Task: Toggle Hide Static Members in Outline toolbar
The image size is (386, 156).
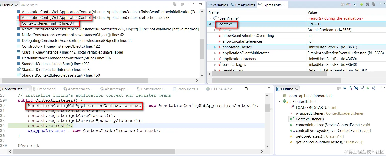Action: click(362, 88)
